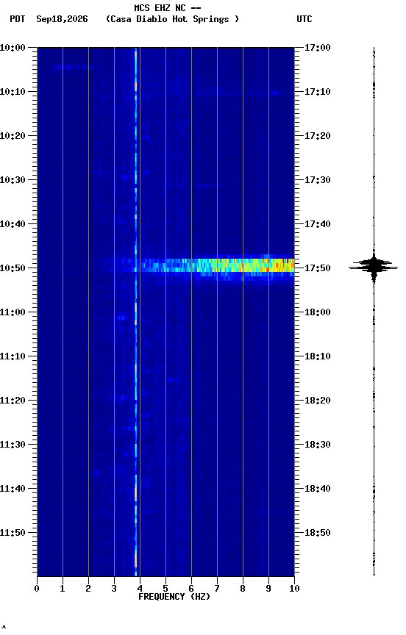Click the '1' frequency axis label
The height and width of the screenshot is (635, 406).
click(x=63, y=589)
